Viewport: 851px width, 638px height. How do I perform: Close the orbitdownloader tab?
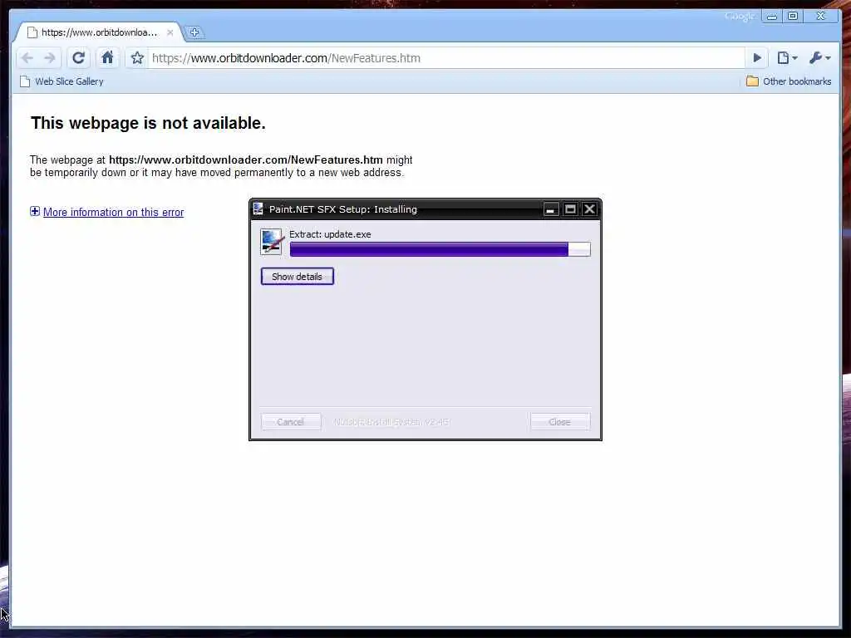tap(170, 32)
